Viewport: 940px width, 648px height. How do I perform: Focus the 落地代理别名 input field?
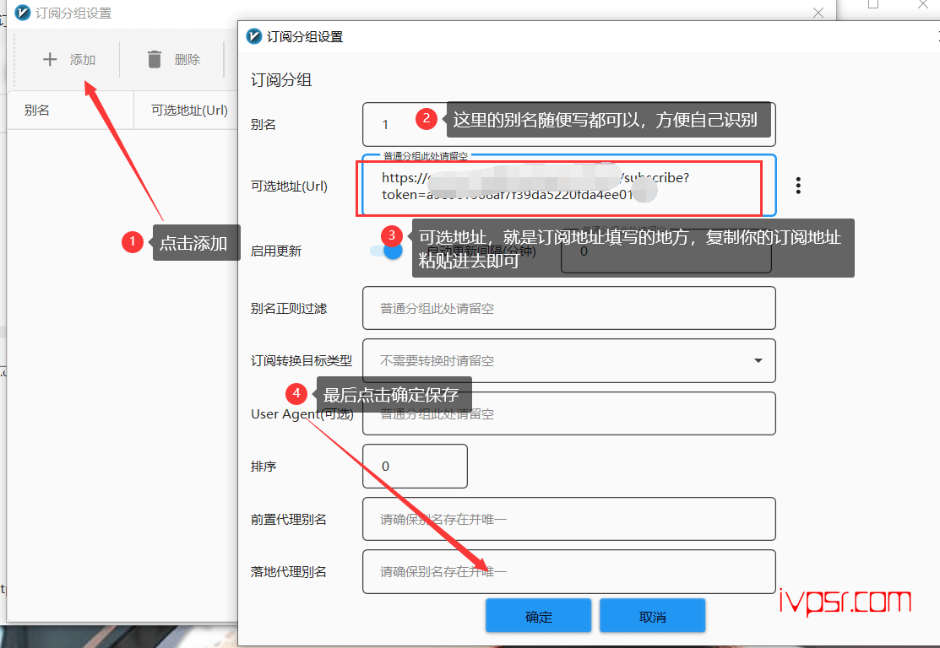(x=569, y=572)
